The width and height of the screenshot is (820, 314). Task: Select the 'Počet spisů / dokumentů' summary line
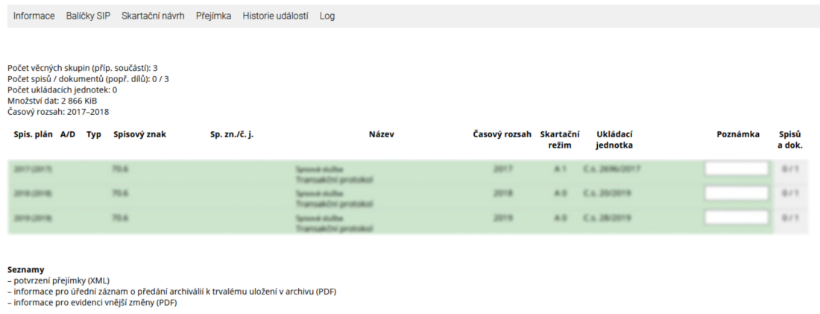(x=89, y=79)
